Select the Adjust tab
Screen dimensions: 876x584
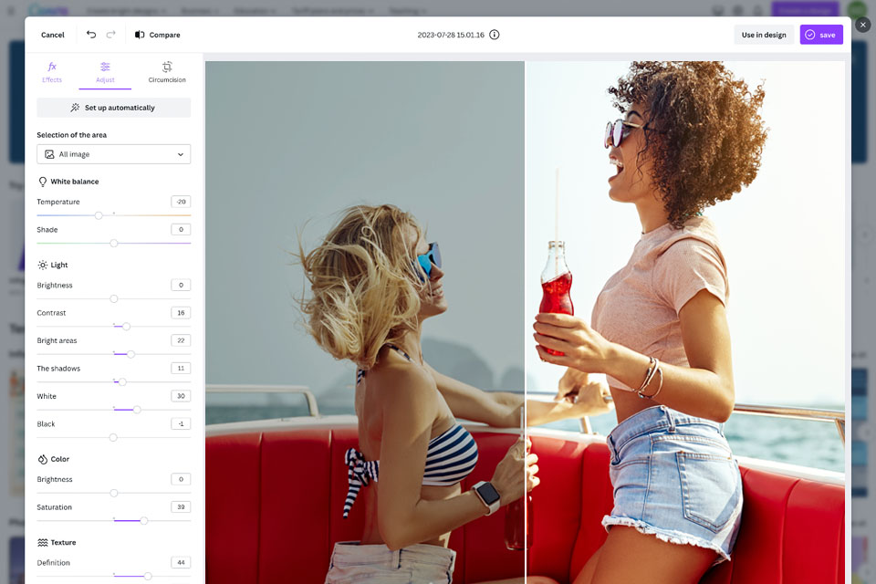(105, 73)
